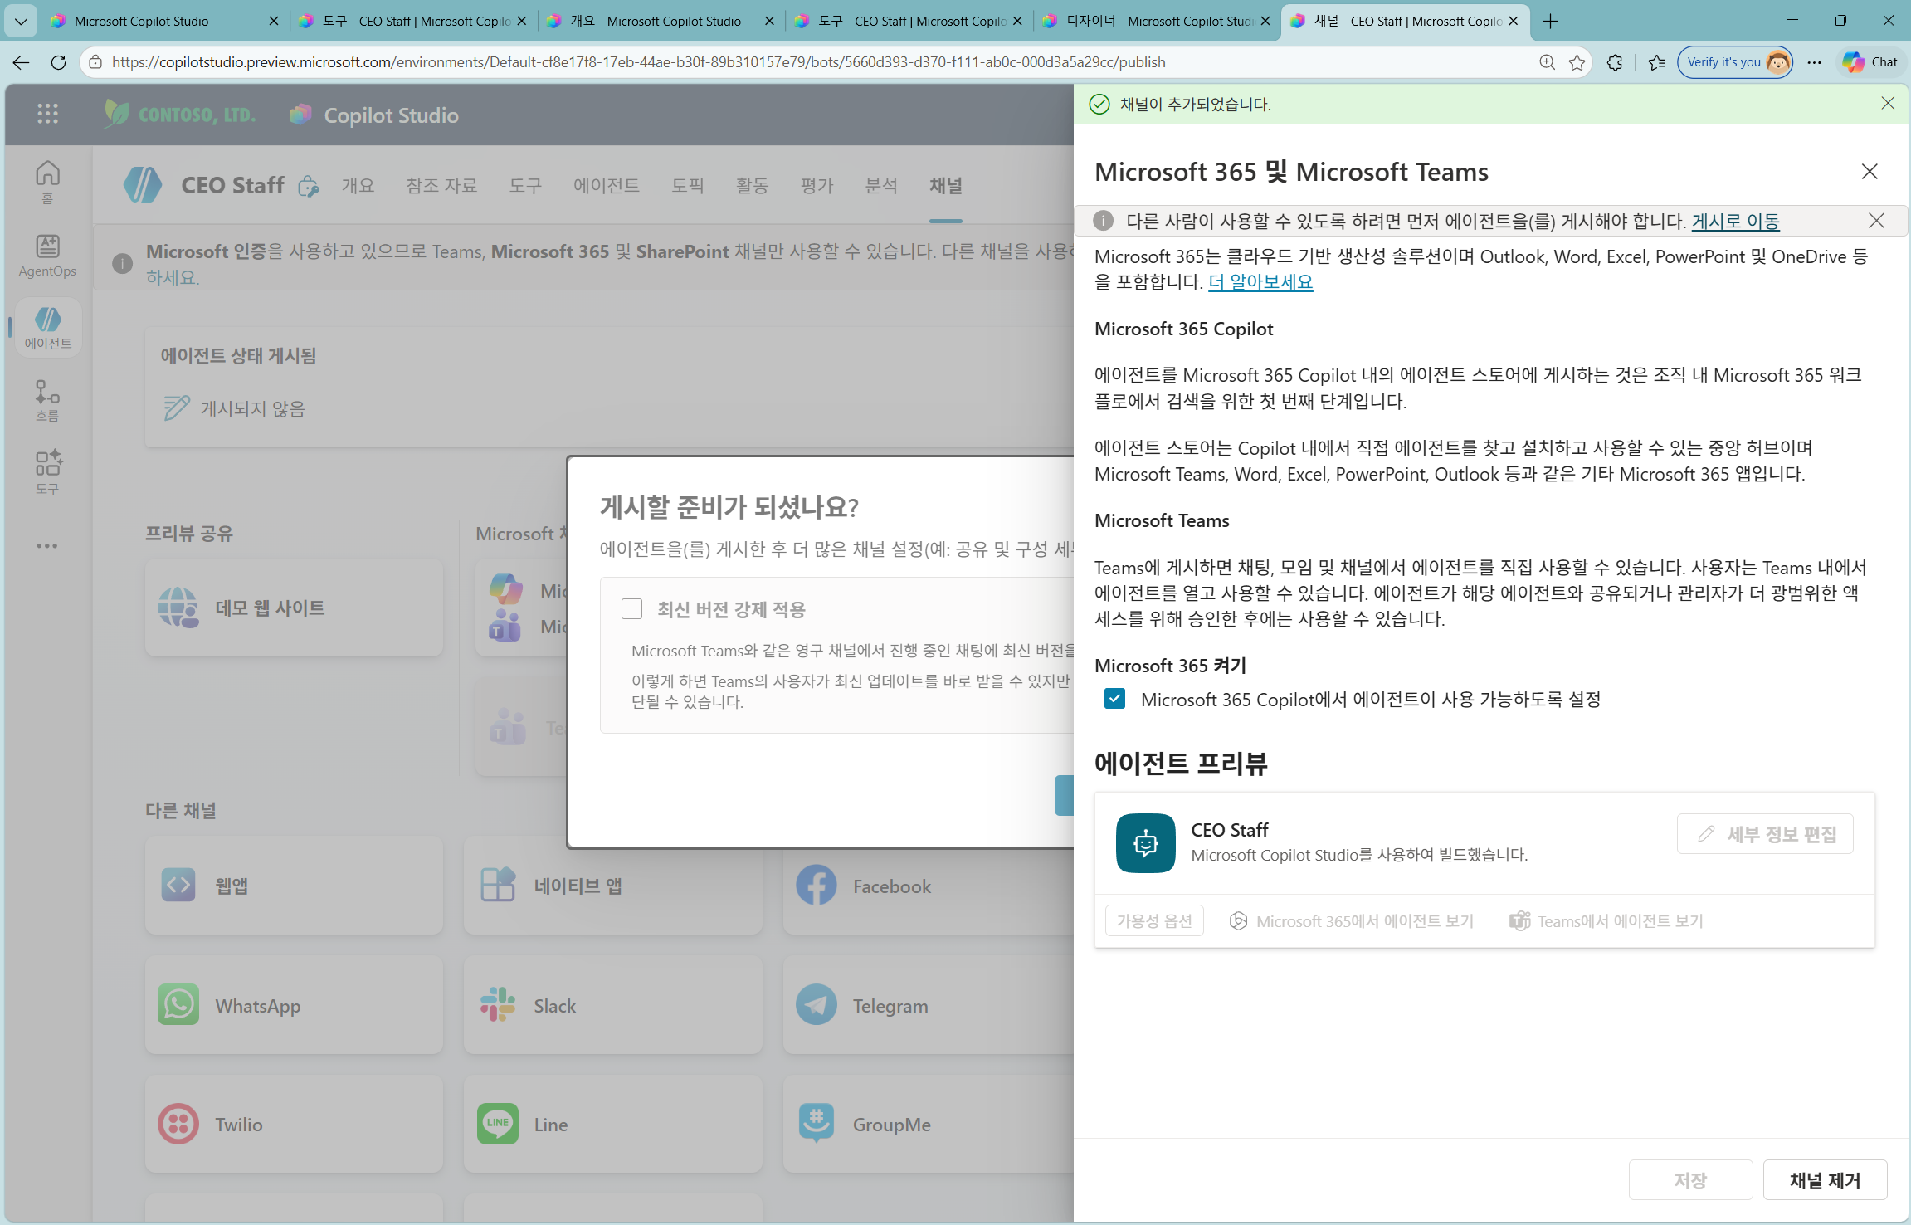Screen dimensions: 1911x1225
Task: Open browser zoom magnifier icon in address bar
Action: pyautogui.click(x=1547, y=62)
